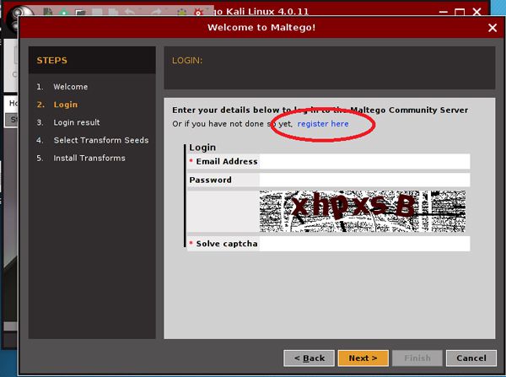
Task: Go to the next step with Next
Action: pos(363,358)
